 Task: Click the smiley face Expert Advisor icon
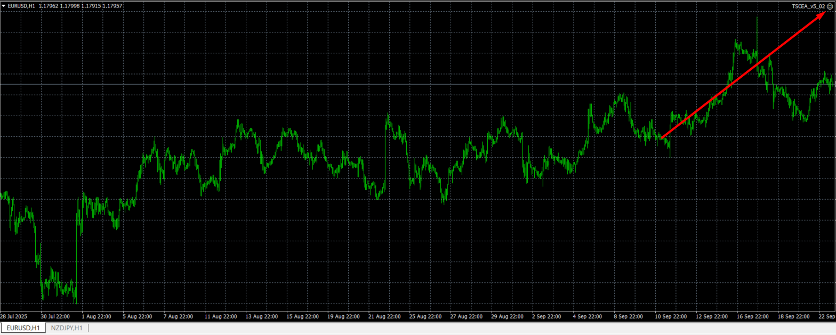(x=830, y=6)
